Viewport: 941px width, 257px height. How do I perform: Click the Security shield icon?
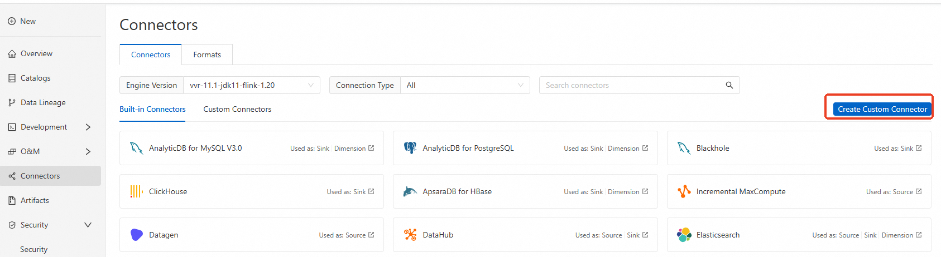pos(12,225)
